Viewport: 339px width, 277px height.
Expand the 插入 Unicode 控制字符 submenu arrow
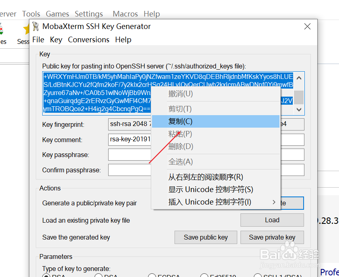274,202
